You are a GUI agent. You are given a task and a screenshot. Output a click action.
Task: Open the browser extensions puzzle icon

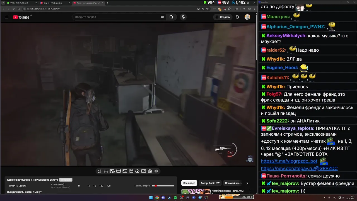tap(229, 9)
